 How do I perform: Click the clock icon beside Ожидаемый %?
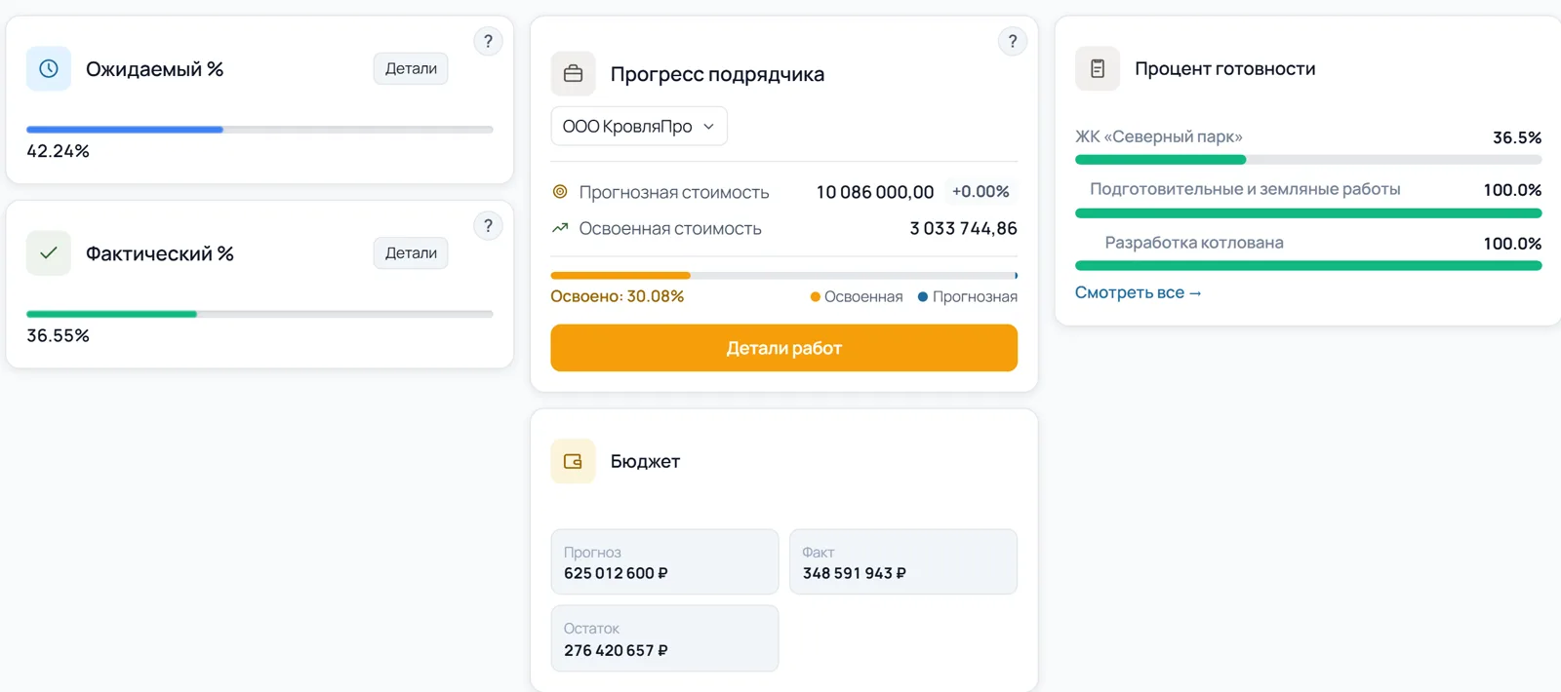[x=48, y=69]
